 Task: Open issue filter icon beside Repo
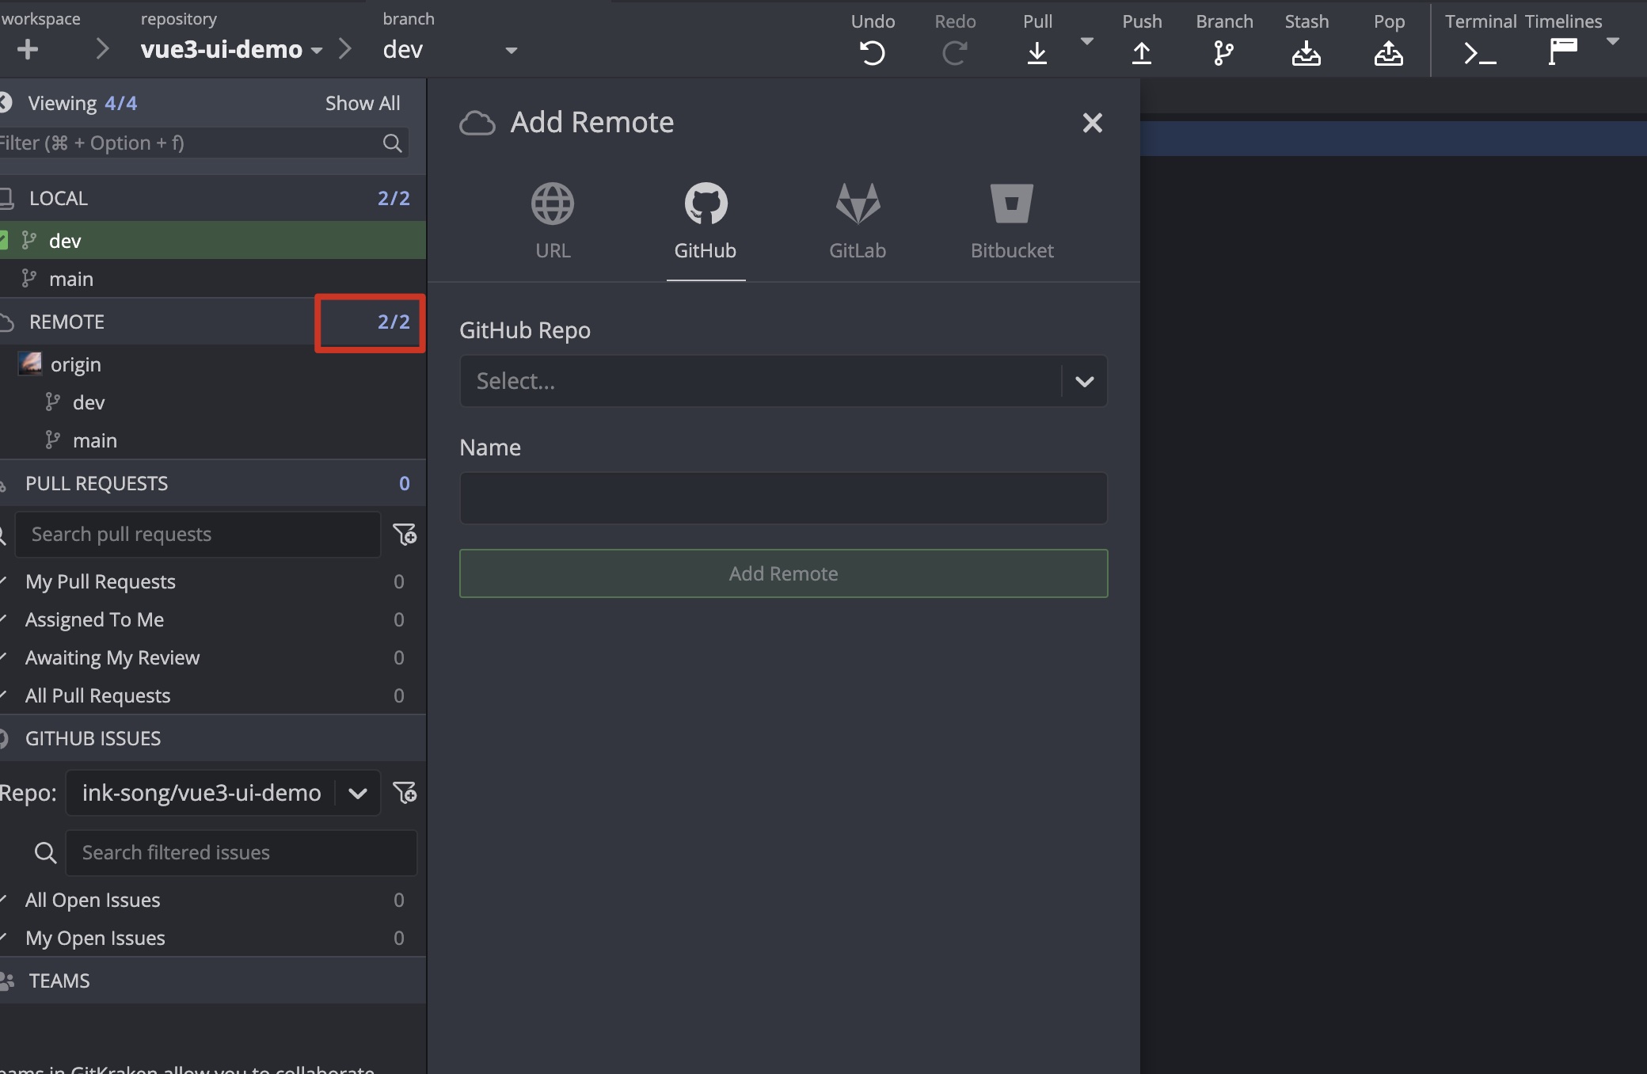pos(405,793)
